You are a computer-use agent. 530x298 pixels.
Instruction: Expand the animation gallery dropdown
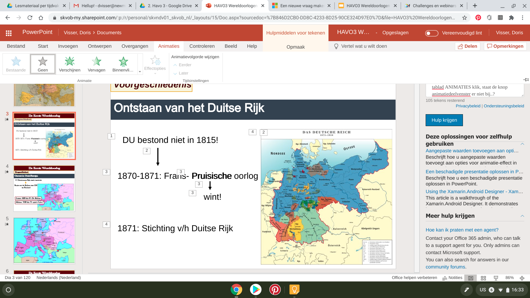140,71
